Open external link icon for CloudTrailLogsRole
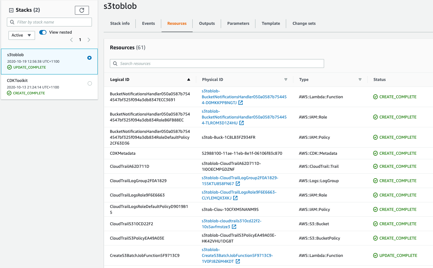Screen dimensions: 433x268 [x=235, y=198]
